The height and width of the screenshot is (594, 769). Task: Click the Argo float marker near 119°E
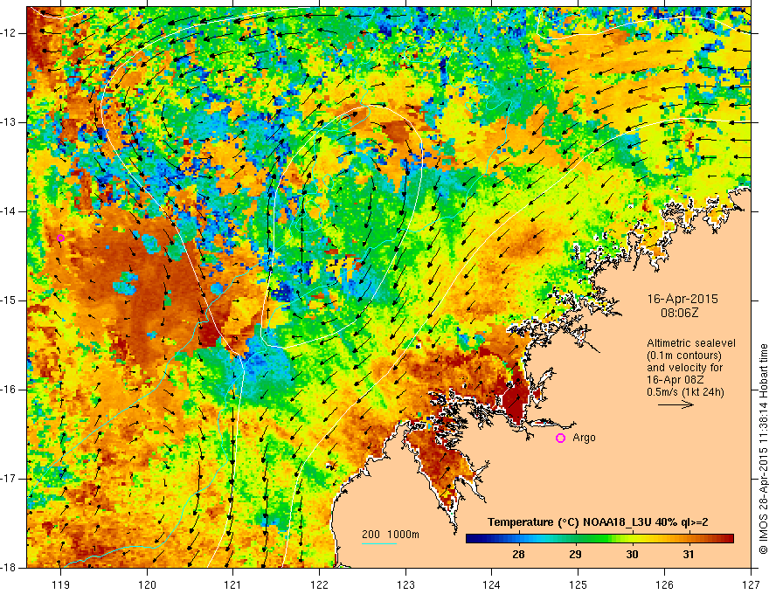coord(60,238)
